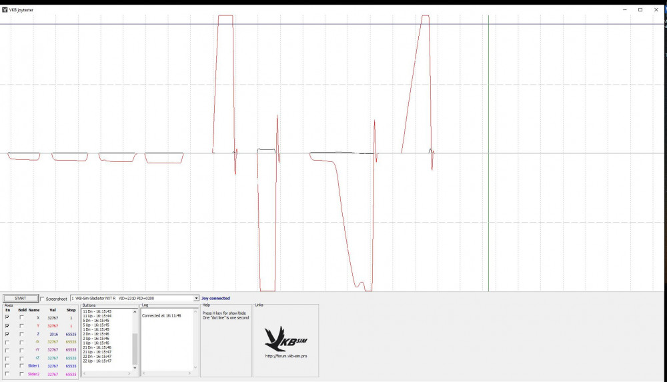This screenshot has height=382, width=667.
Task: Enable the Slider2 axis En checkbox
Action: (7, 374)
